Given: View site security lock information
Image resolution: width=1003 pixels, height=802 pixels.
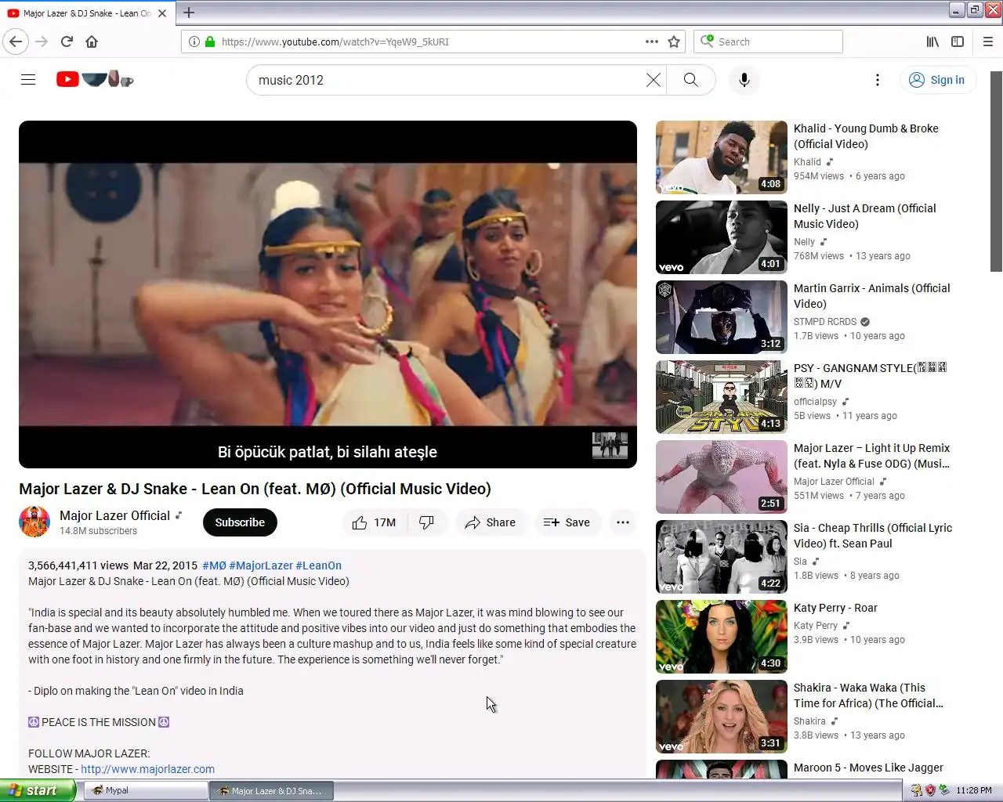Looking at the screenshot, I should 210,42.
